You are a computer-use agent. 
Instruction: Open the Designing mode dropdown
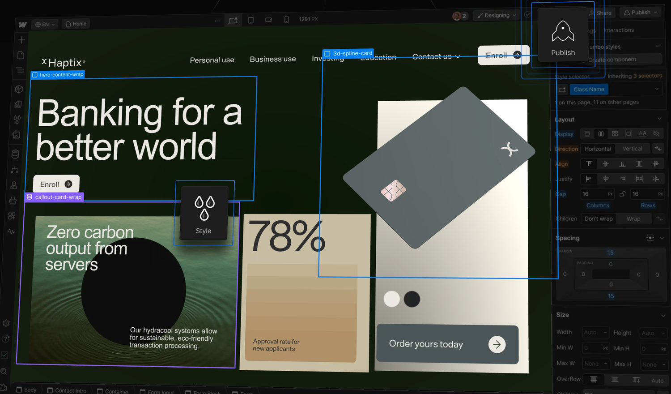point(497,15)
